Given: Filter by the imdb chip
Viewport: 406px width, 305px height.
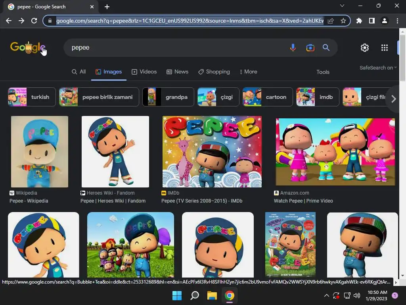Looking at the screenshot, I should pos(318,97).
